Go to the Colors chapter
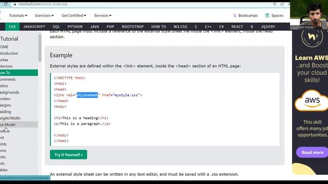328x184 pixels. 19,86
